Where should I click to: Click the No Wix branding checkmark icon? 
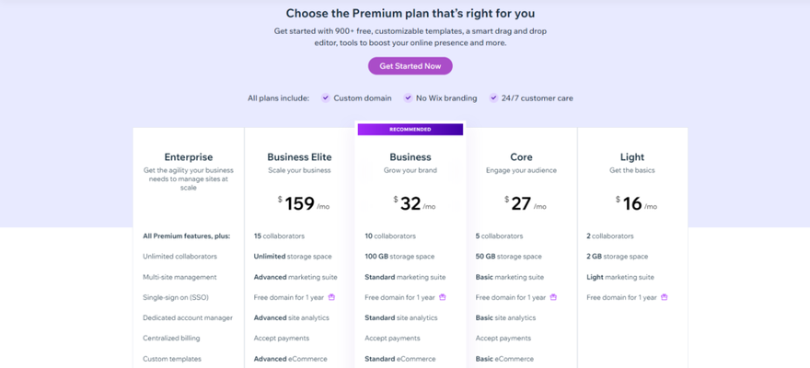408,98
